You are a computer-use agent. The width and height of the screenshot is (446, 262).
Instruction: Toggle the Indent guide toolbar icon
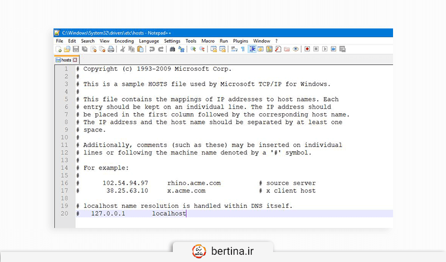click(252, 49)
